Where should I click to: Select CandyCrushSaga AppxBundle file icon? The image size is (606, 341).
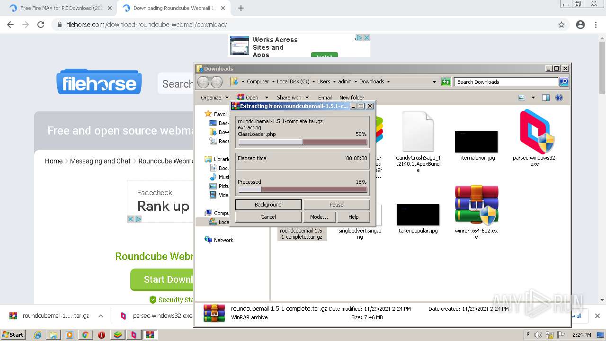click(x=418, y=132)
